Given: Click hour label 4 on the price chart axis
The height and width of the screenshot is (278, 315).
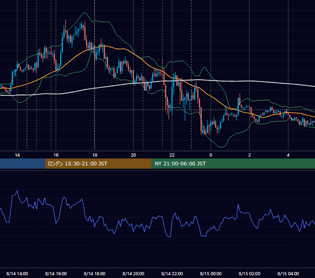Looking at the screenshot, I should [288, 155].
